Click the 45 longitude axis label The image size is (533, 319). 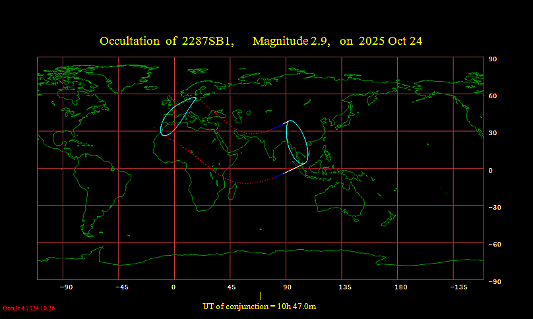click(x=231, y=287)
